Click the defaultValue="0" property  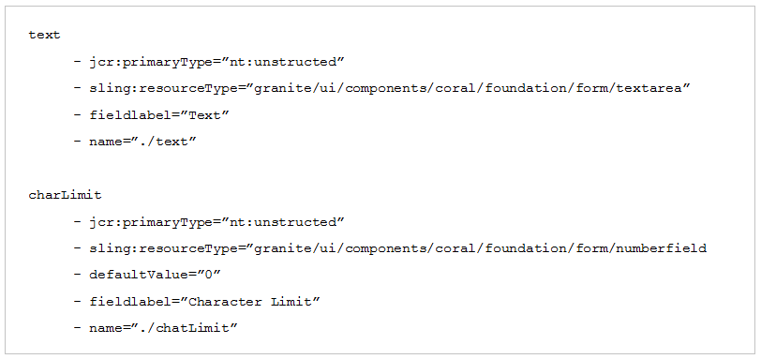tap(147, 275)
